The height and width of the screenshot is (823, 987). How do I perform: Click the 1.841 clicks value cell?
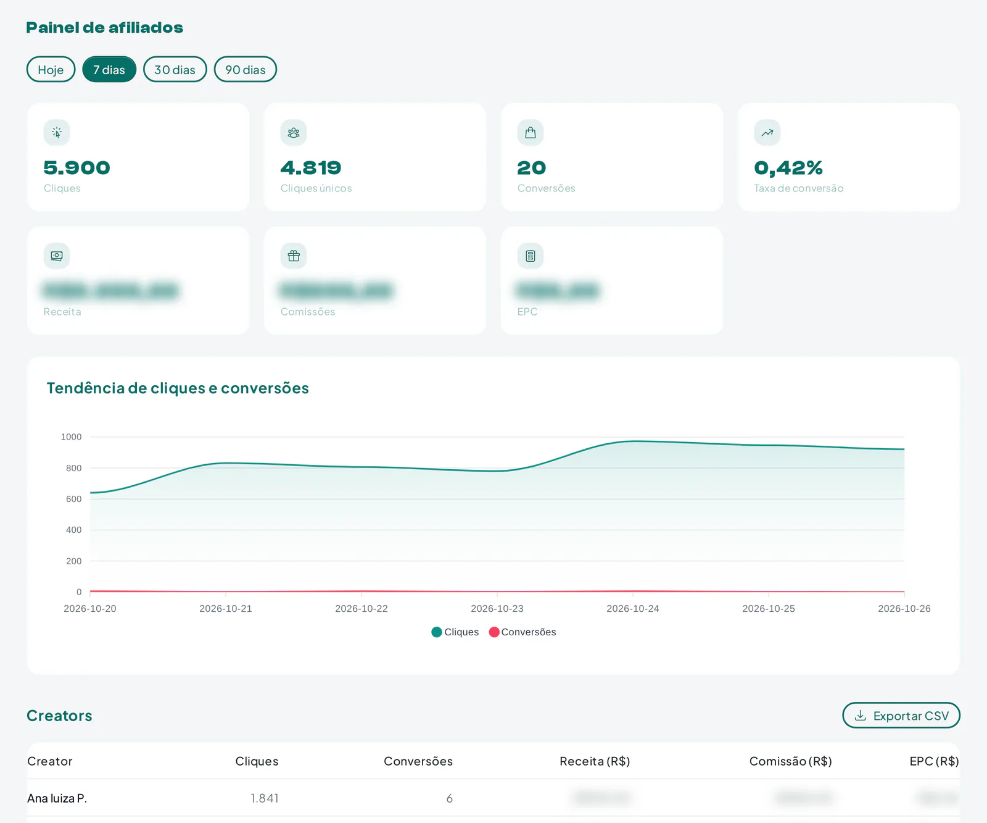(265, 798)
